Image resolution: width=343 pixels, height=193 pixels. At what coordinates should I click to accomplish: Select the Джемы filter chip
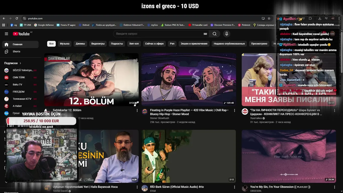(x=80, y=44)
